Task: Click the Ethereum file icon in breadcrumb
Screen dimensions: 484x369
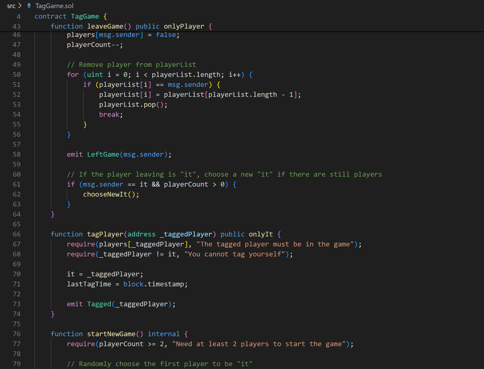Action: coord(29,6)
